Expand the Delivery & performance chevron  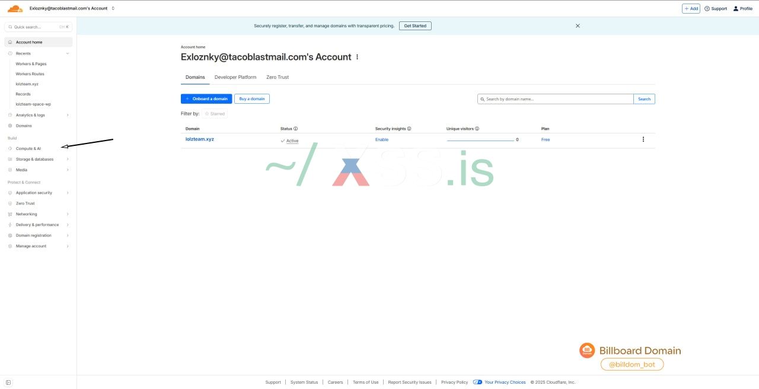coord(68,225)
